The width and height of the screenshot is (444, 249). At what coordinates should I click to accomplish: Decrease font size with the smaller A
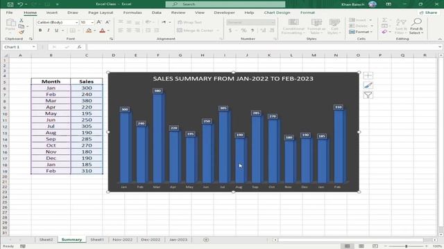pyautogui.click(x=108, y=22)
